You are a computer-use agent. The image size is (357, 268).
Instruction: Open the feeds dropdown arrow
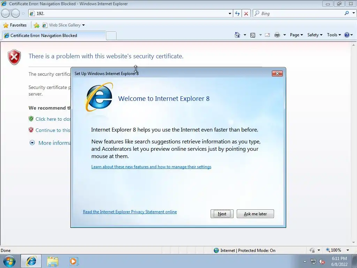point(260,35)
